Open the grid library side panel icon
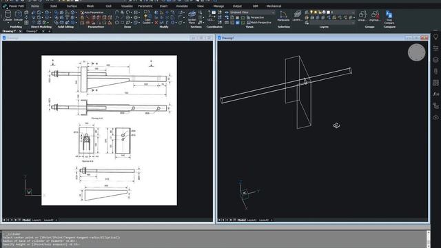441x248 pixels. click(435, 83)
